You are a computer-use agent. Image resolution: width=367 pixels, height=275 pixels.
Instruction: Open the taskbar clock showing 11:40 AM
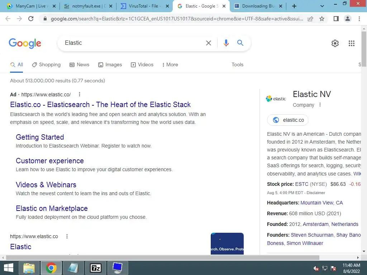tap(351, 268)
